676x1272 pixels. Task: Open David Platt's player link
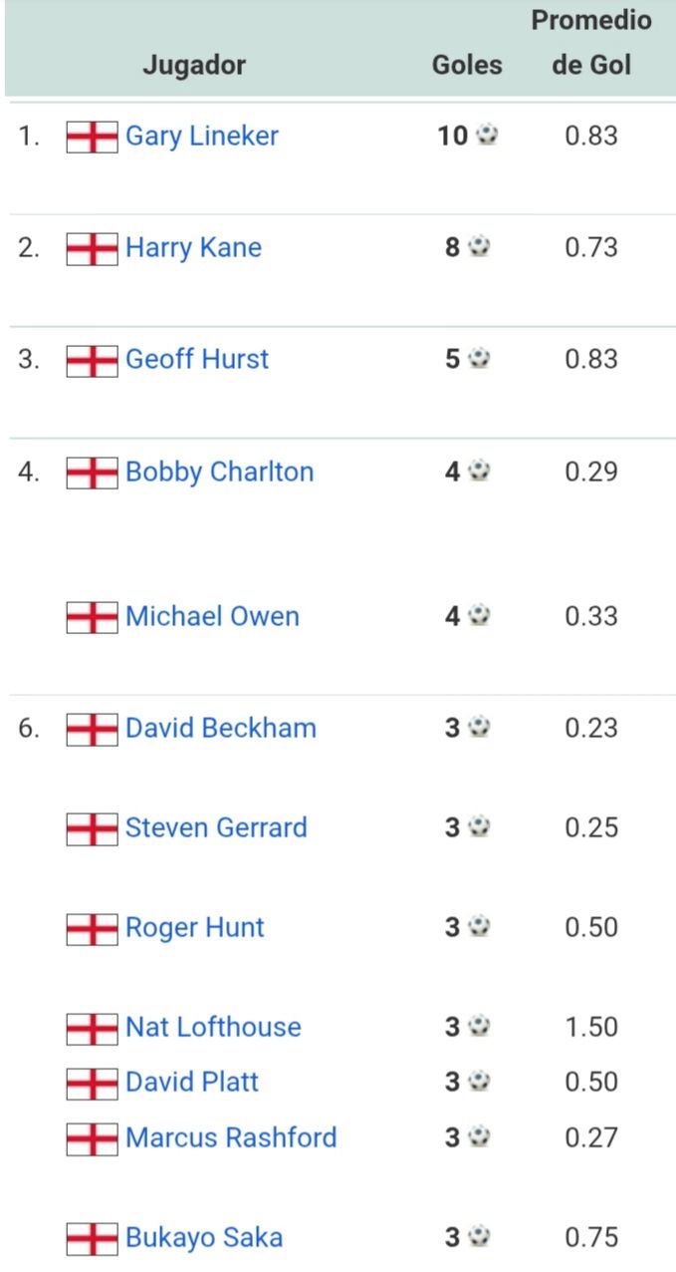[x=192, y=1082]
